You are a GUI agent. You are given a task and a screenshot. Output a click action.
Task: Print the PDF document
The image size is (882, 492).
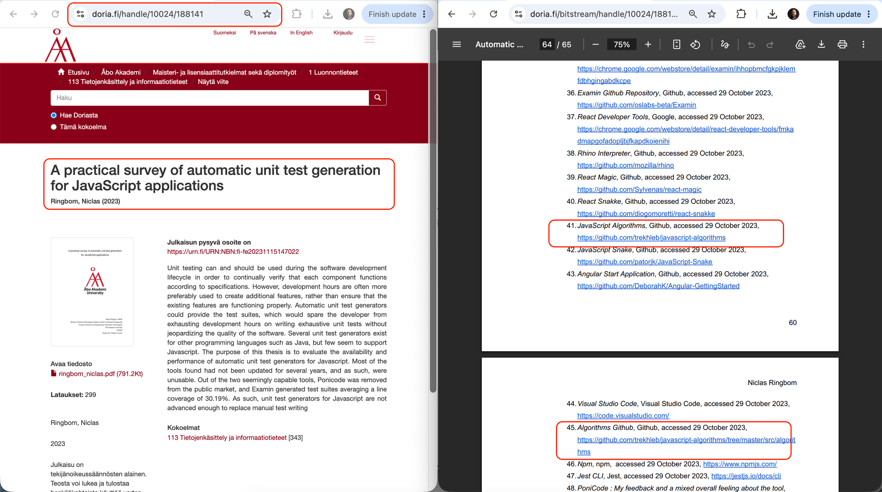click(842, 44)
